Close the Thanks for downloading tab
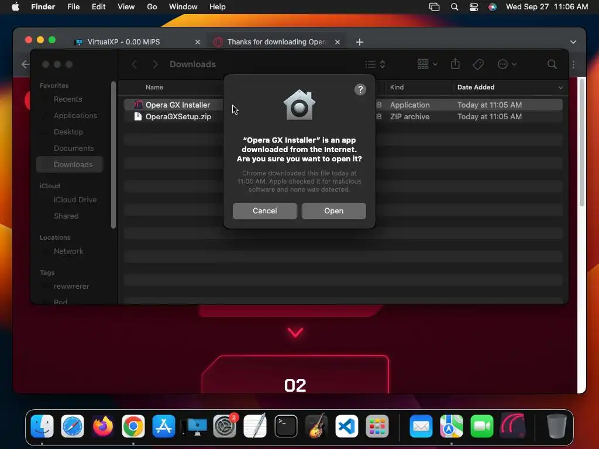Viewport: 599px width, 449px height. (338, 42)
